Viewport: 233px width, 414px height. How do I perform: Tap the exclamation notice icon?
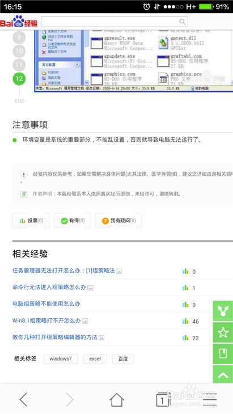coord(24,175)
